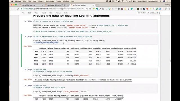Open the Jupyter File menu
This screenshot has width=180, height=101.
tap(23, 13)
